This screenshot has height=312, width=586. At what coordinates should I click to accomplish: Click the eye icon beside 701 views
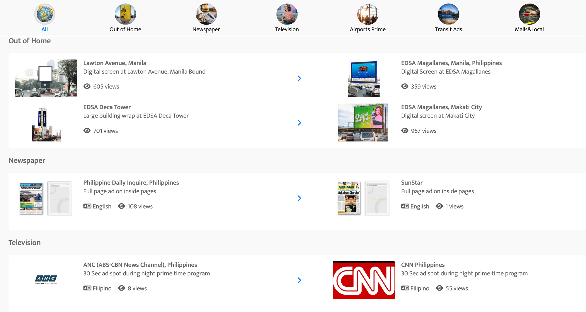[x=87, y=131]
